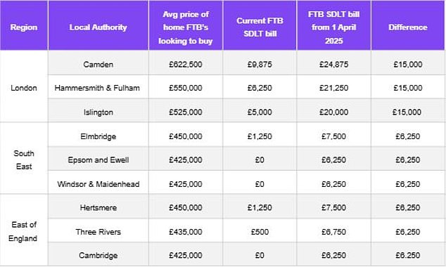Select the Hammersmith & Fulham cell
The image size is (446, 267).
click(98, 87)
